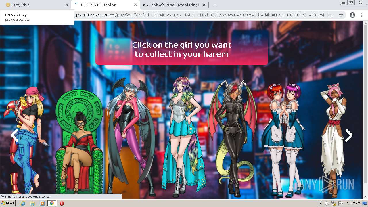Open the Action Center flag icon
This screenshot has height=207, width=368.
coord(341,203)
